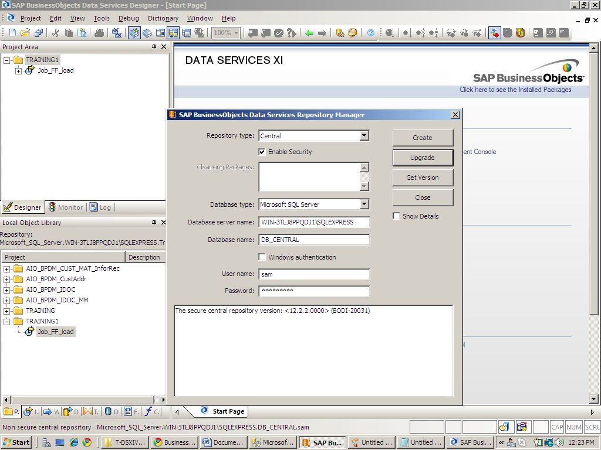Click the Copy toolbar icon
Viewport: 601px width, 450px height.
click(69, 33)
